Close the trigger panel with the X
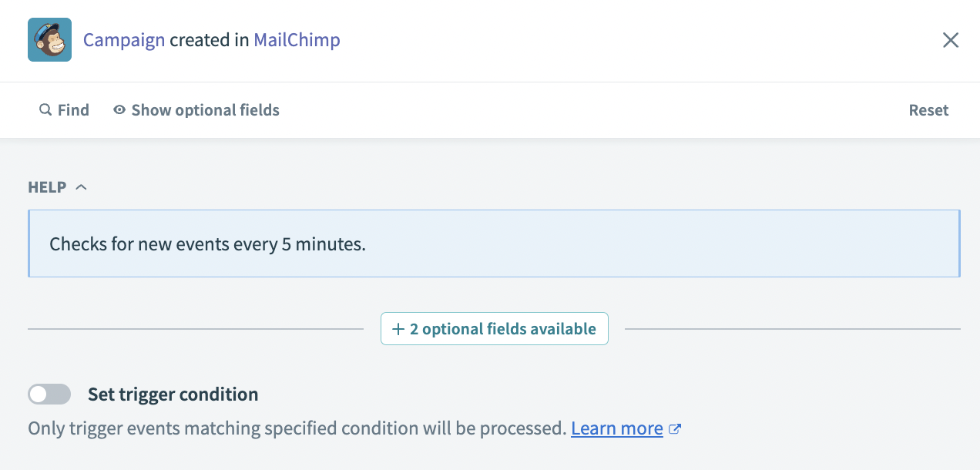Viewport: 980px width, 470px height. pyautogui.click(x=951, y=40)
